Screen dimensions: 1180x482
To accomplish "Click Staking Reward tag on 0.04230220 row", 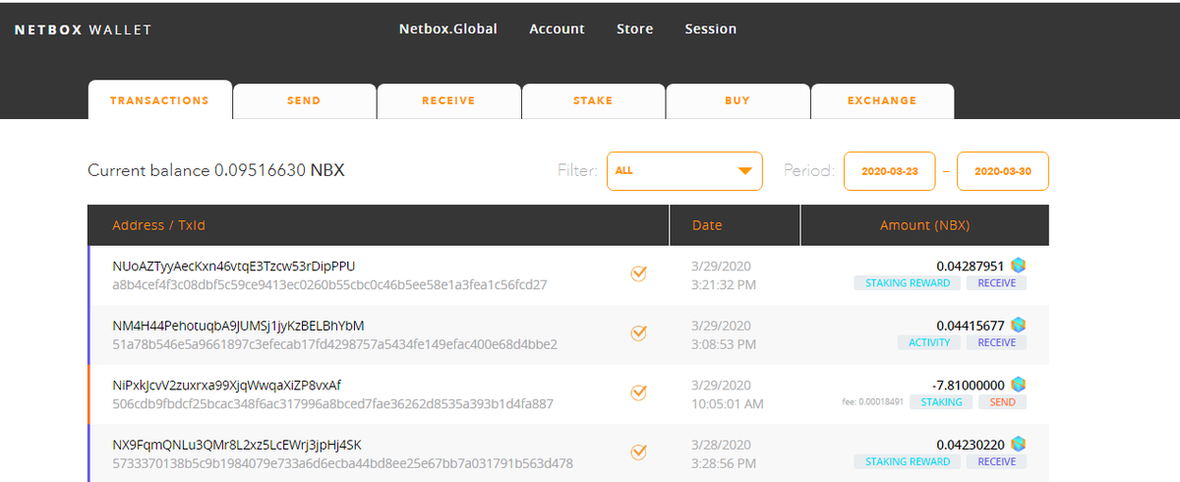I will (908, 461).
